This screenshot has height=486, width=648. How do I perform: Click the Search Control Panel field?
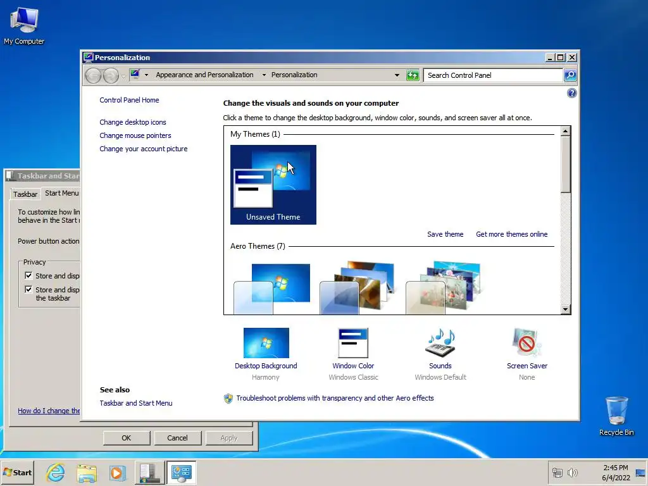tap(494, 75)
